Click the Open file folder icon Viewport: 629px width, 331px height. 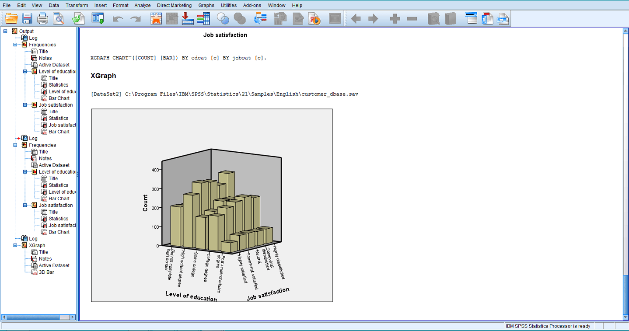click(11, 19)
